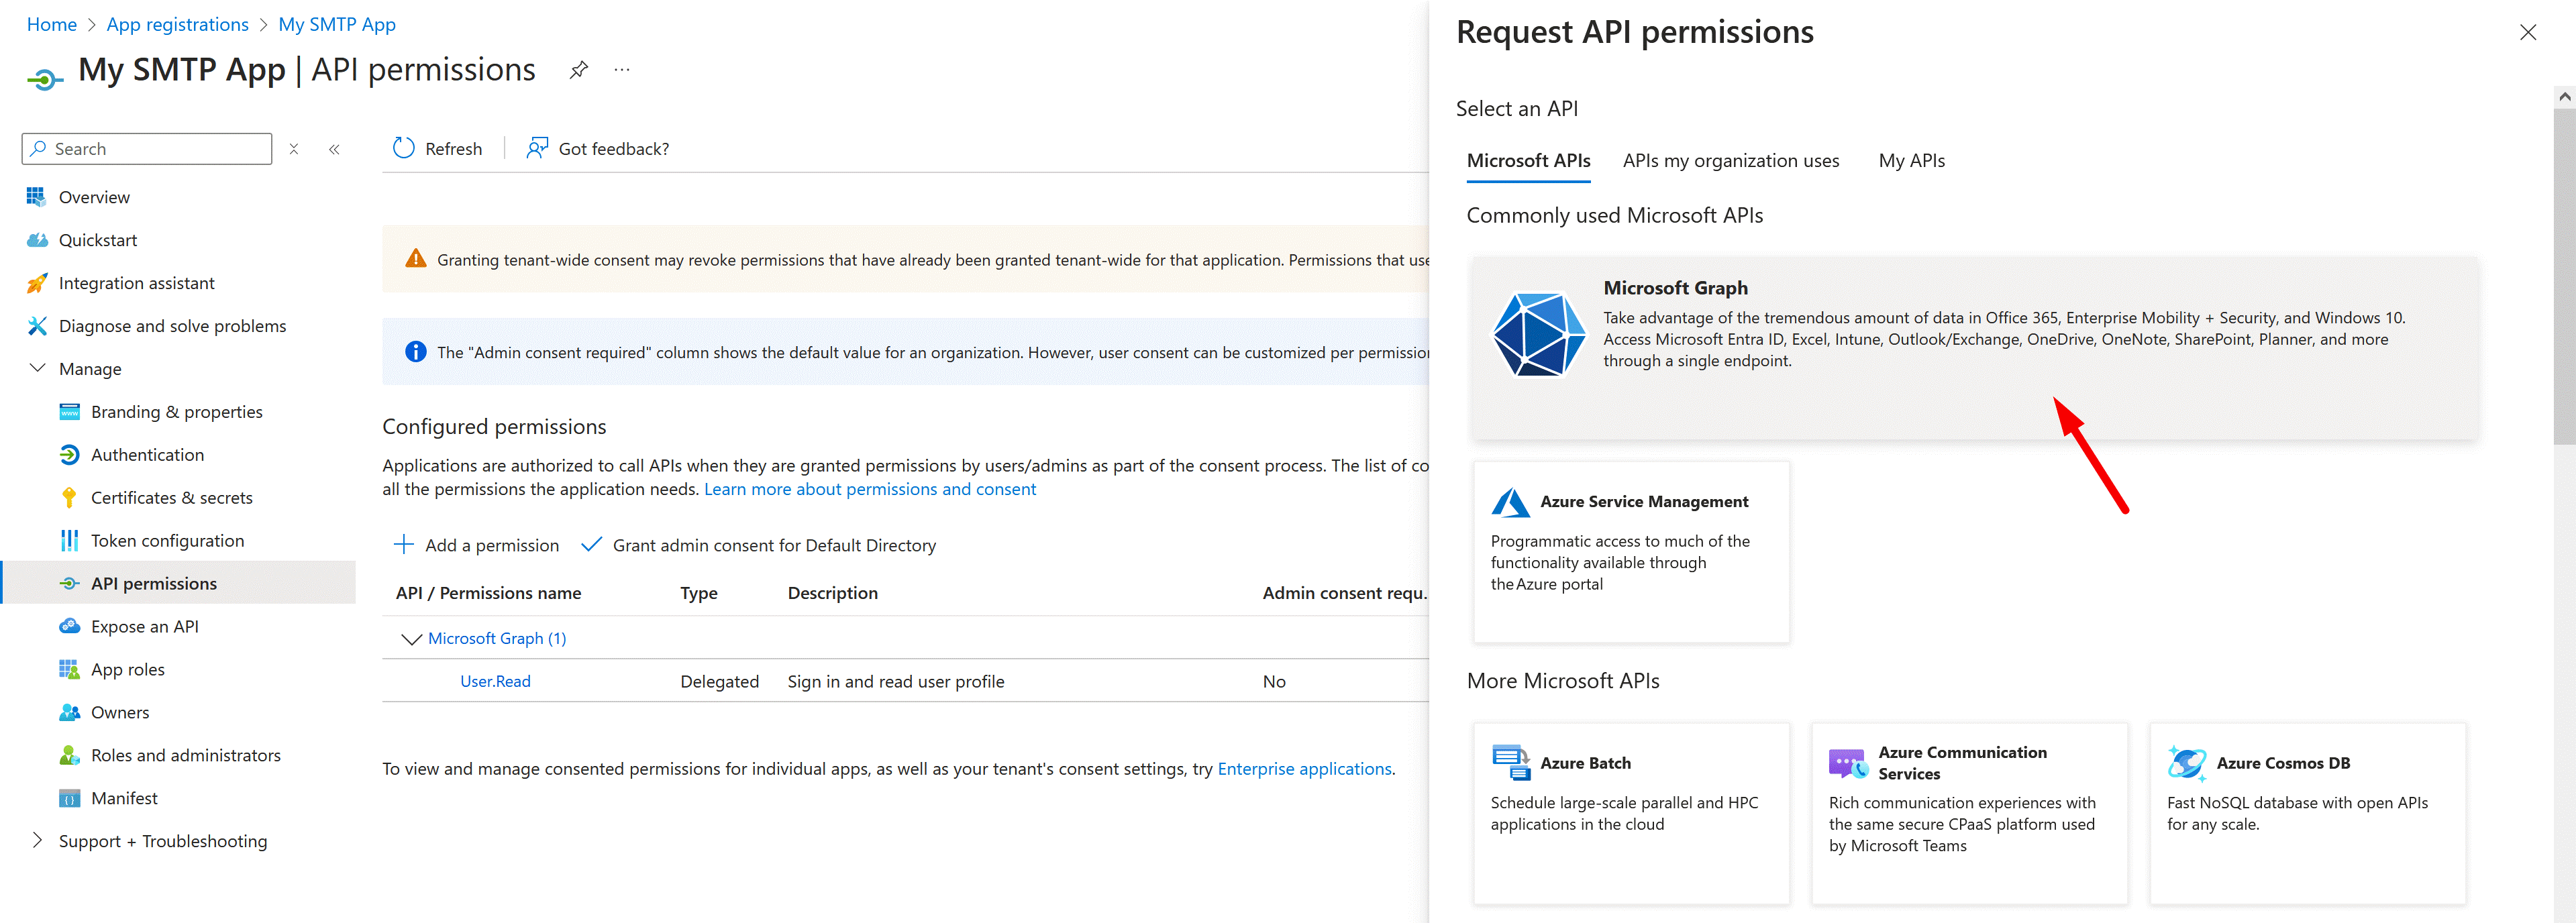
Task: Click API / Permissions name column header
Action: pyautogui.click(x=488, y=593)
